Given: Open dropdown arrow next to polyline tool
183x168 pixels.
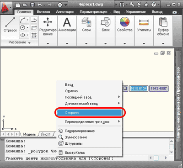Looking at the screenshot, I should coord(27,20).
